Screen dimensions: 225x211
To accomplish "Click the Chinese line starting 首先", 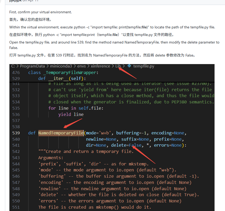I will coord(30,20).
